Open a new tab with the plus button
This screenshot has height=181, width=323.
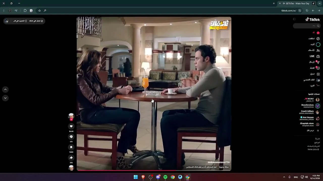coord(274,4)
